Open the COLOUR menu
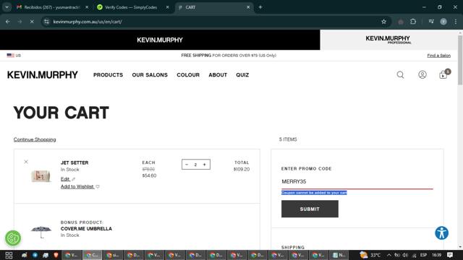 point(188,75)
